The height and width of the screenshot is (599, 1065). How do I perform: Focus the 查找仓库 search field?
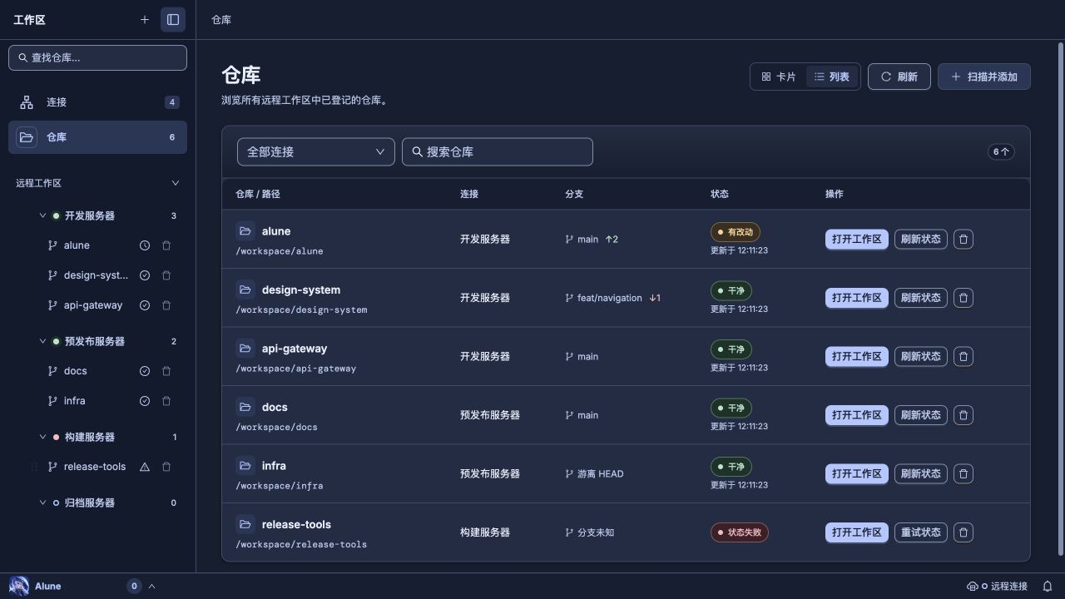tap(97, 57)
